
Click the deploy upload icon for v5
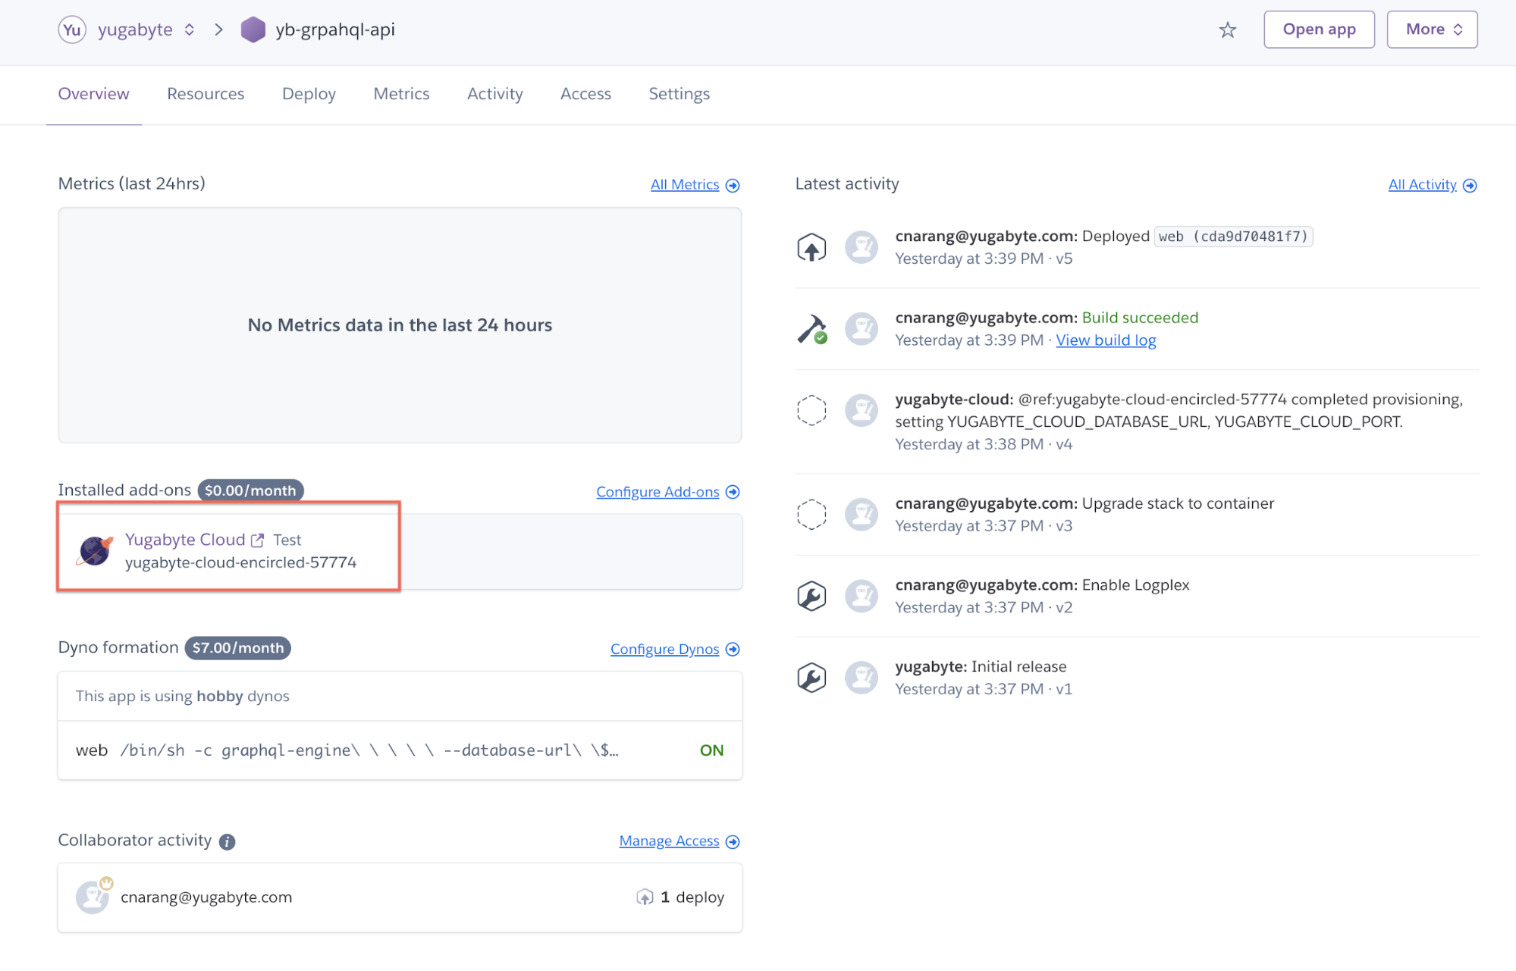(x=811, y=248)
